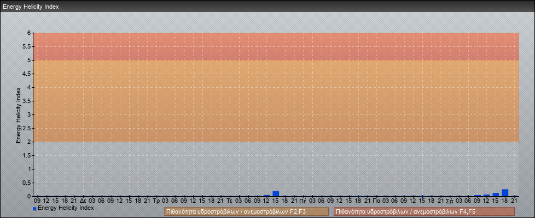Click the tallest blue bar at Saturday 18
The image size is (535, 218).
click(x=505, y=193)
